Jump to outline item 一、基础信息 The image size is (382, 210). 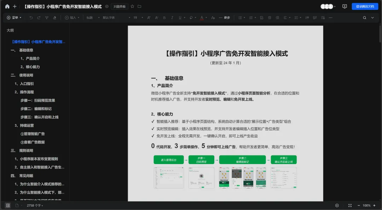point(22,50)
